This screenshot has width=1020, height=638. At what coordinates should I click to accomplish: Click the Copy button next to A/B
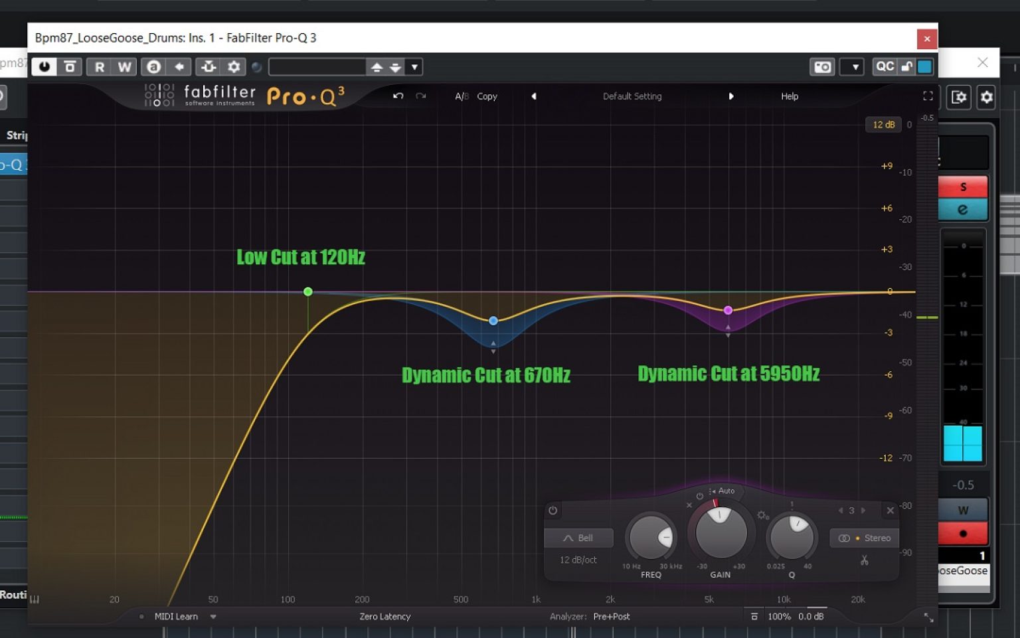pyautogui.click(x=487, y=96)
